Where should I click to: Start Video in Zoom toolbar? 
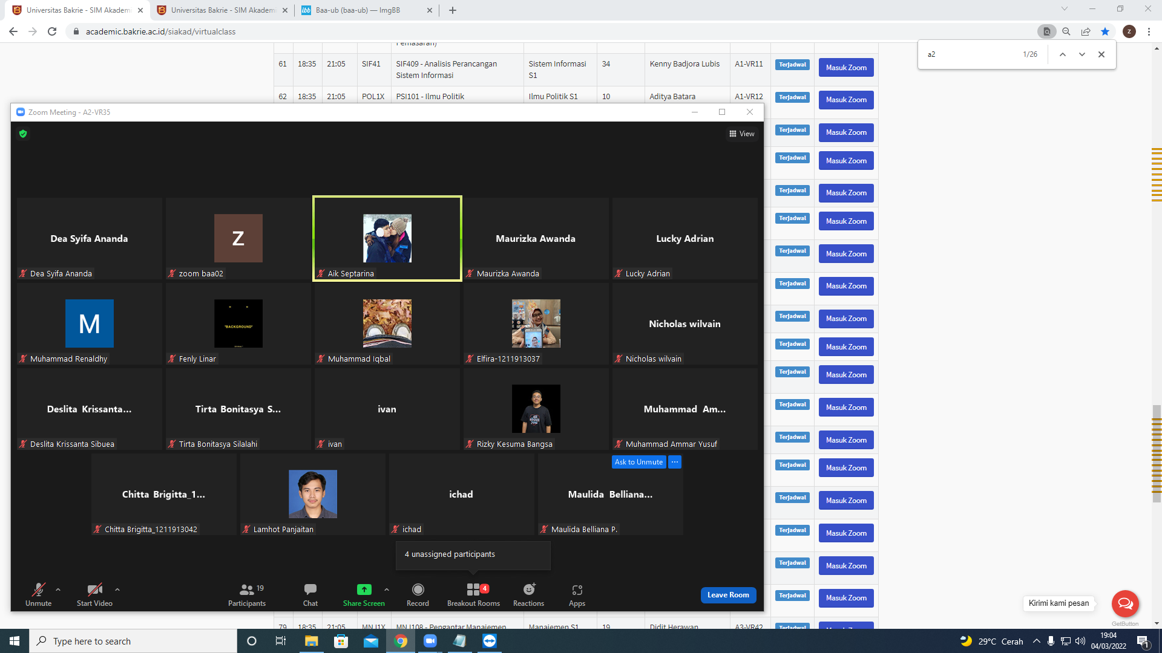click(x=94, y=594)
